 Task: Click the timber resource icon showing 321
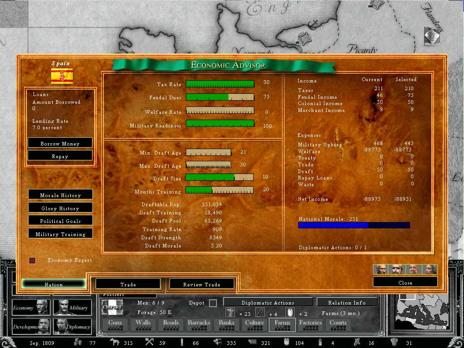pos(252,342)
